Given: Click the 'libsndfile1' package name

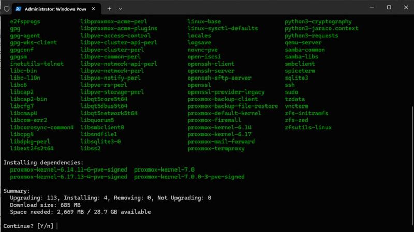Looking at the screenshot, I should click(x=99, y=134).
